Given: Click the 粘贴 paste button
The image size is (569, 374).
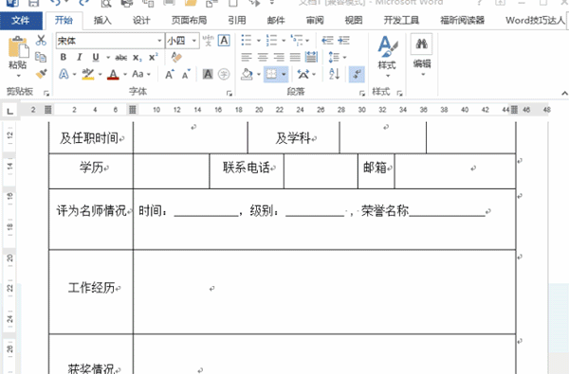Looking at the screenshot, I should click(x=17, y=57).
